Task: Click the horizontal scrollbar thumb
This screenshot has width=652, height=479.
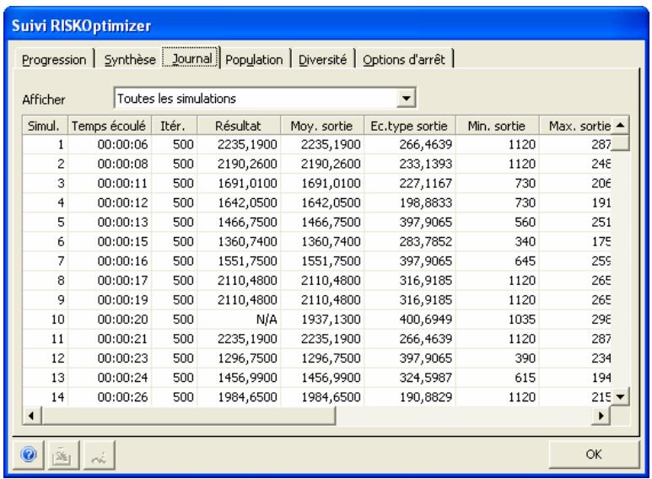Action: (188, 415)
